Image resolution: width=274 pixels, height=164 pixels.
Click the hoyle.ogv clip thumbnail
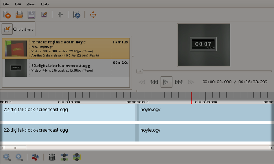(x=16, y=48)
